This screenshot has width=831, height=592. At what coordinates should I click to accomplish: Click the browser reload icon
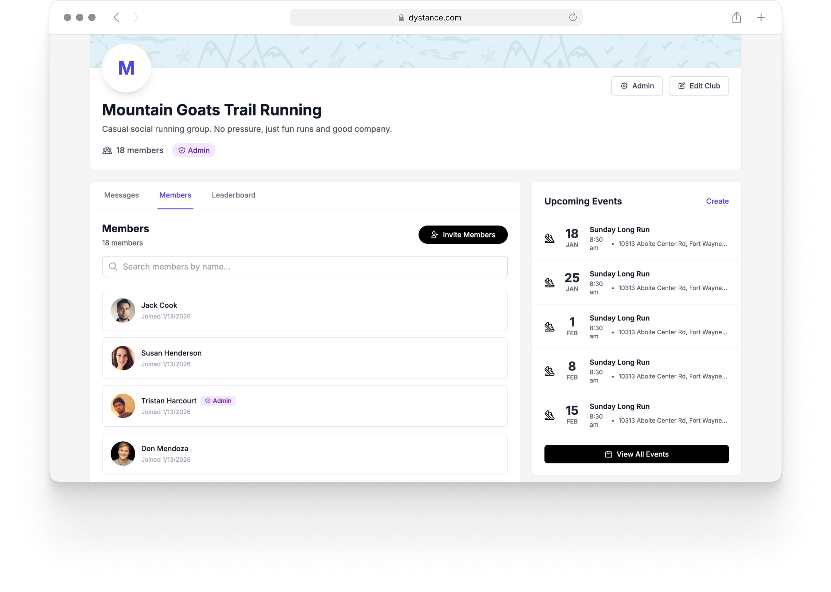(x=572, y=17)
